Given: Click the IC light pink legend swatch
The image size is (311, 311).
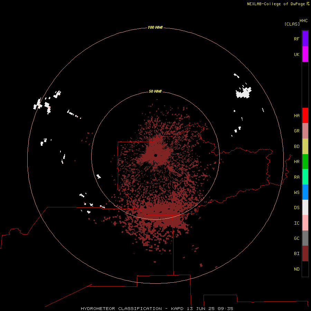Looking at the screenshot, I should [305, 223].
